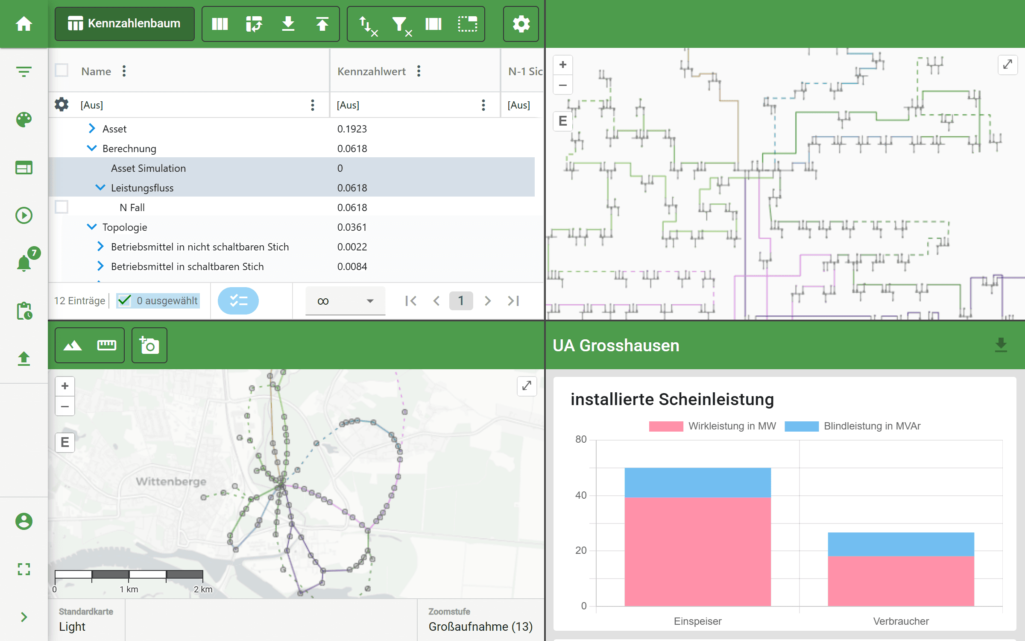This screenshot has width=1025, height=641.
Task: Open the Name column options menu
Action: pos(124,71)
